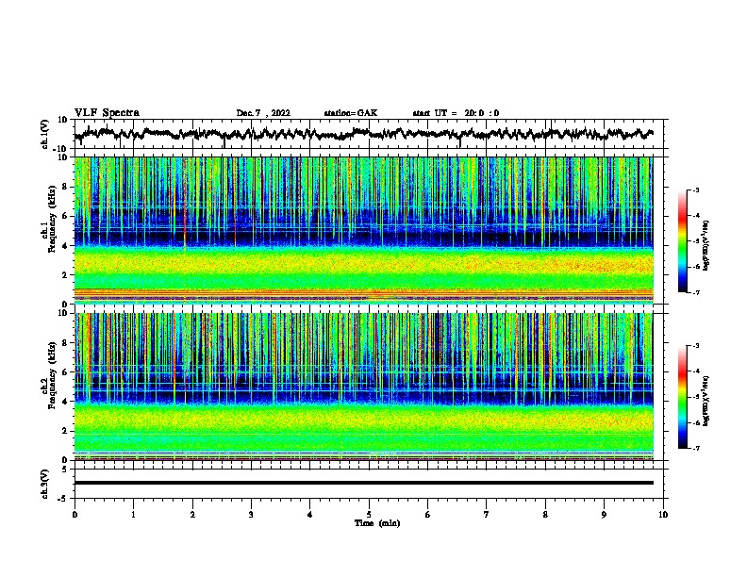Click time axis tick label '7'
The image size is (747, 577).
(487, 515)
